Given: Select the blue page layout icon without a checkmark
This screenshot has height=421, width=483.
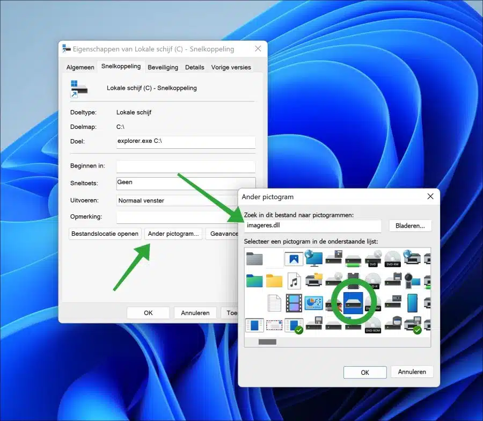Looking at the screenshot, I should [x=254, y=325].
